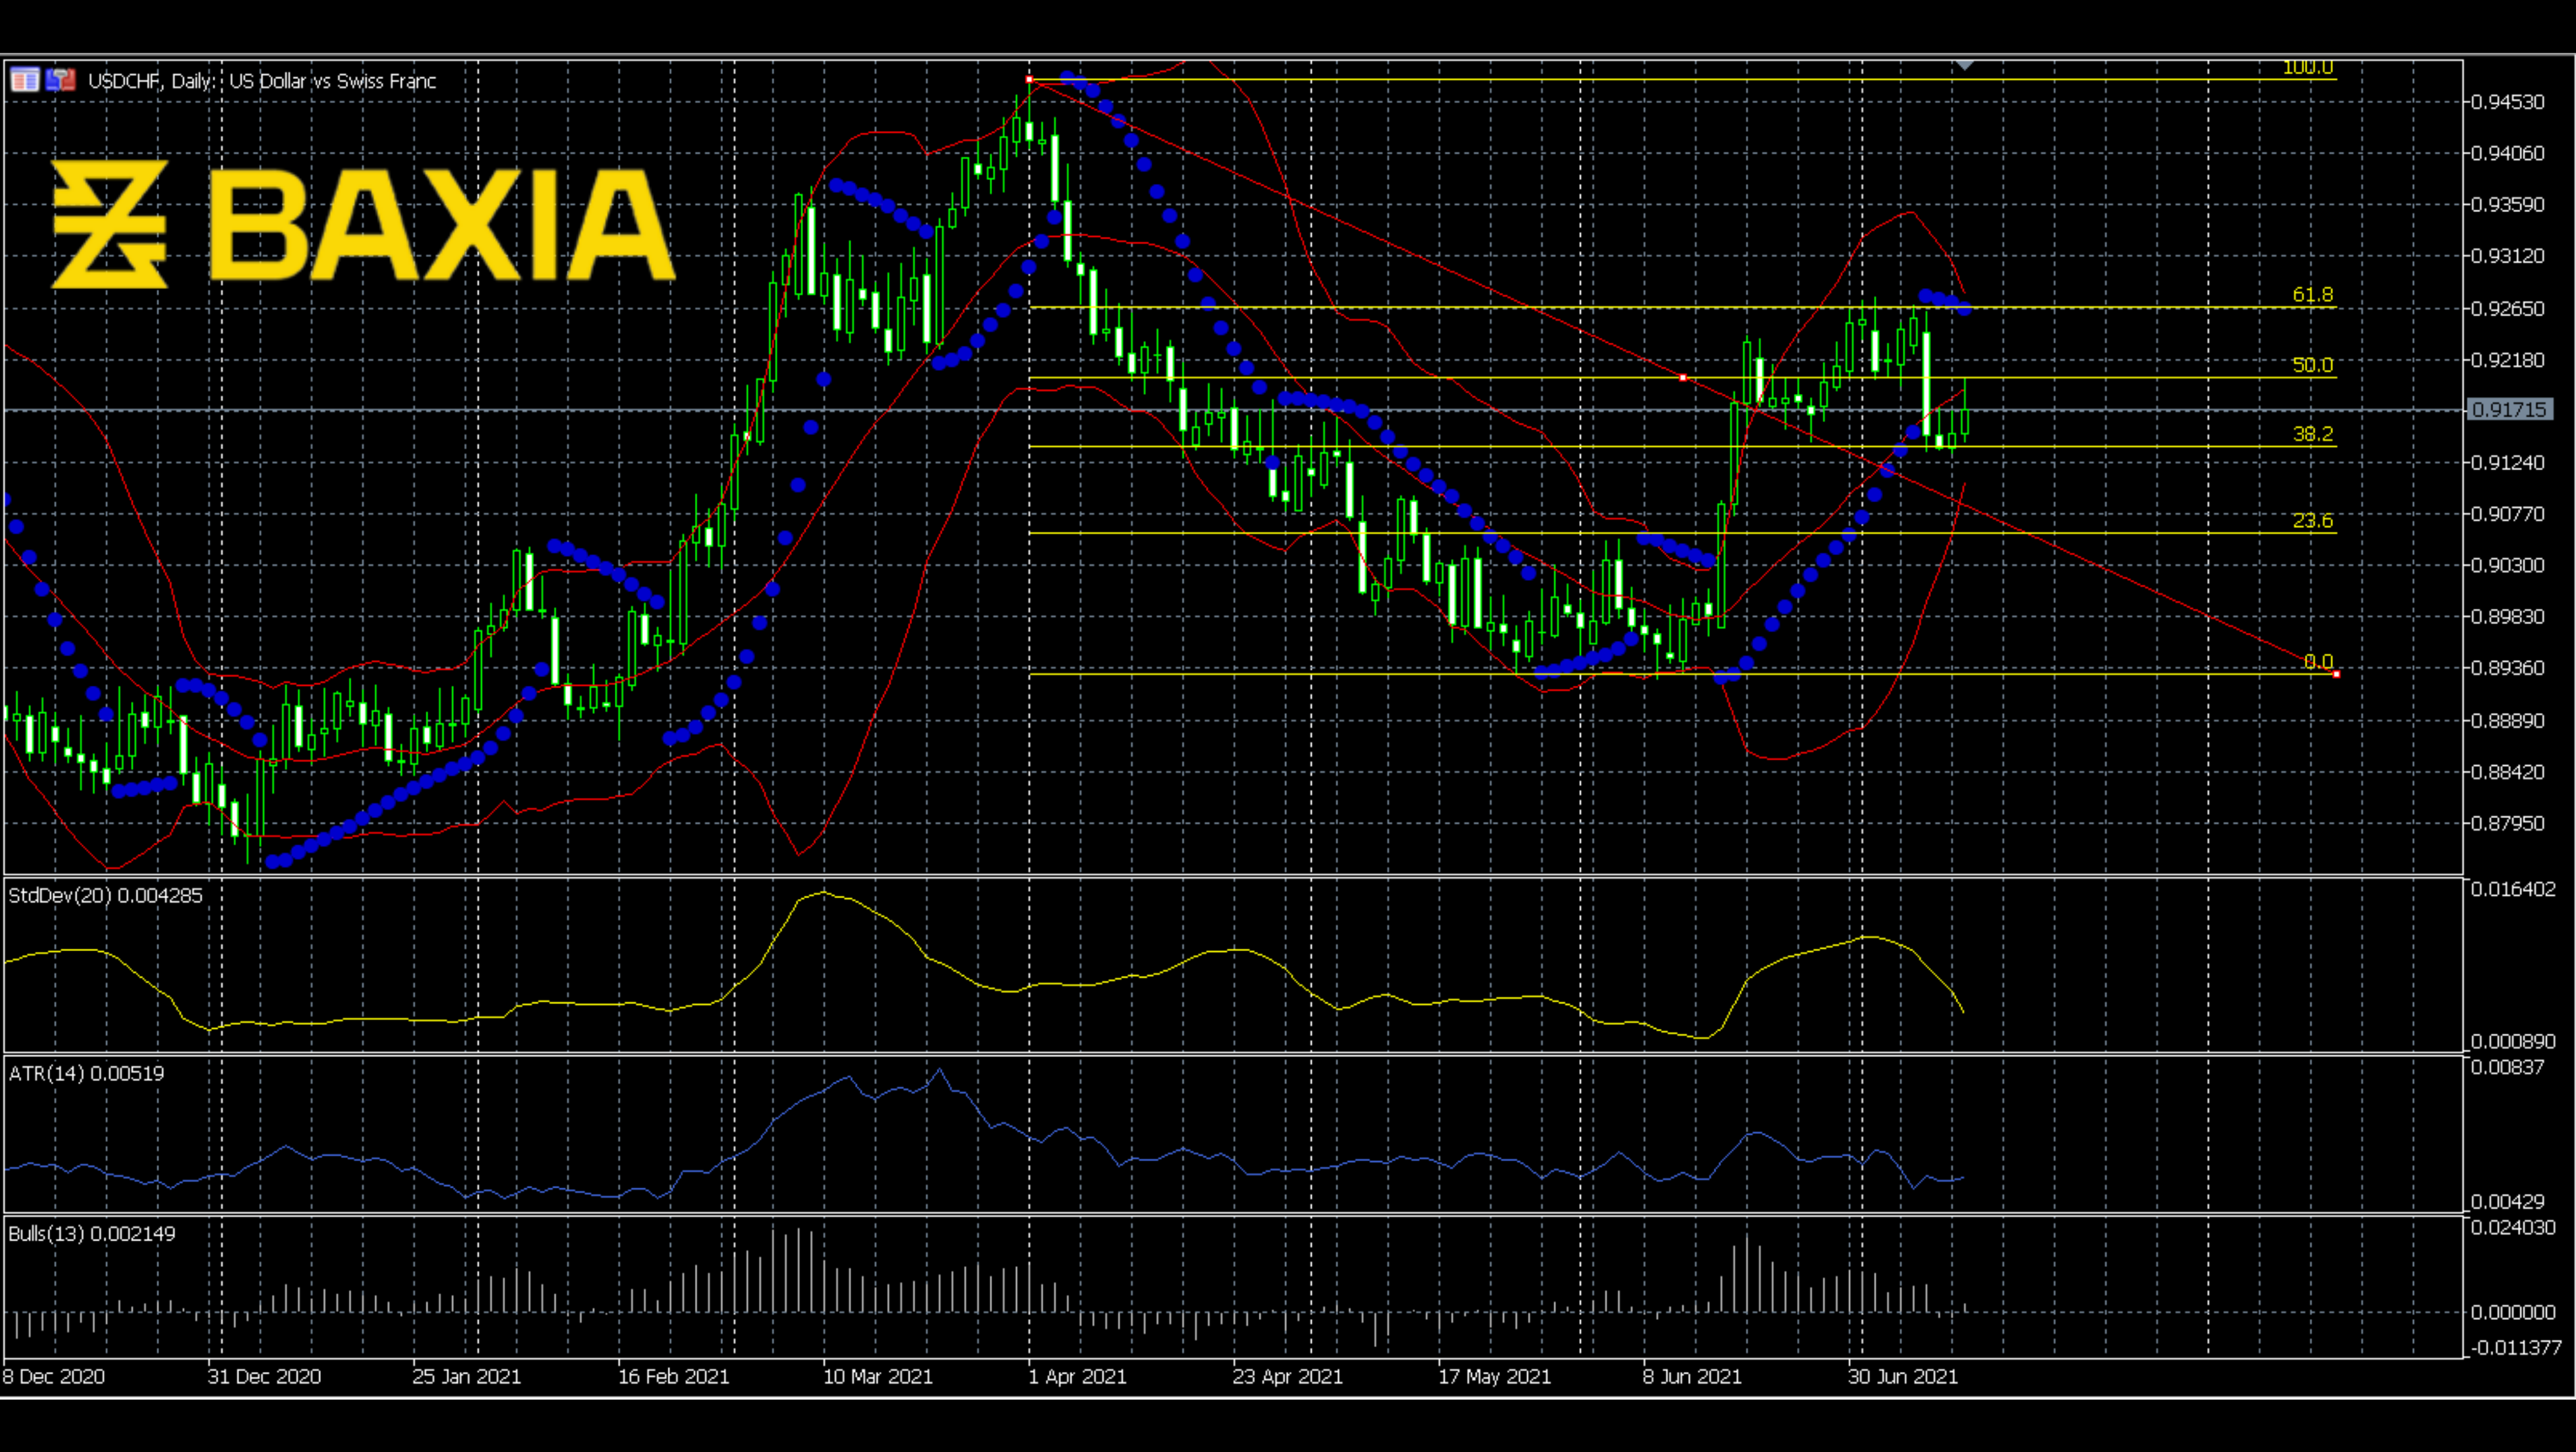Viewport: 2576px width, 1452px height.
Task: Click the StdDev scale value 0.016402
Action: coord(2513,888)
